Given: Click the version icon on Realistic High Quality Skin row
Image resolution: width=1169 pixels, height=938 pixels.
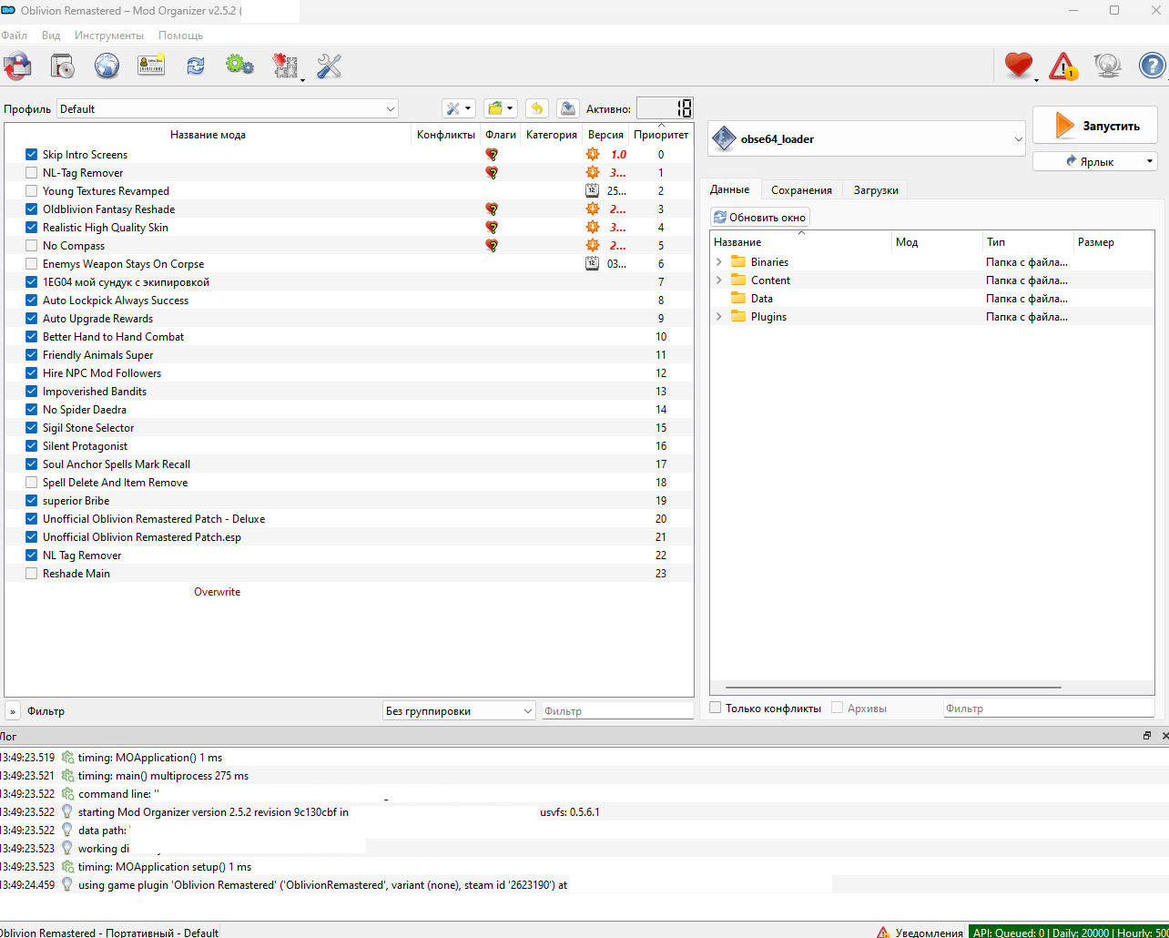Looking at the screenshot, I should [x=593, y=228].
